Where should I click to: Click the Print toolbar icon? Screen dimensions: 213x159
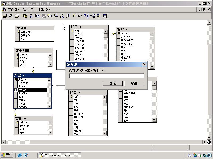[17, 16]
